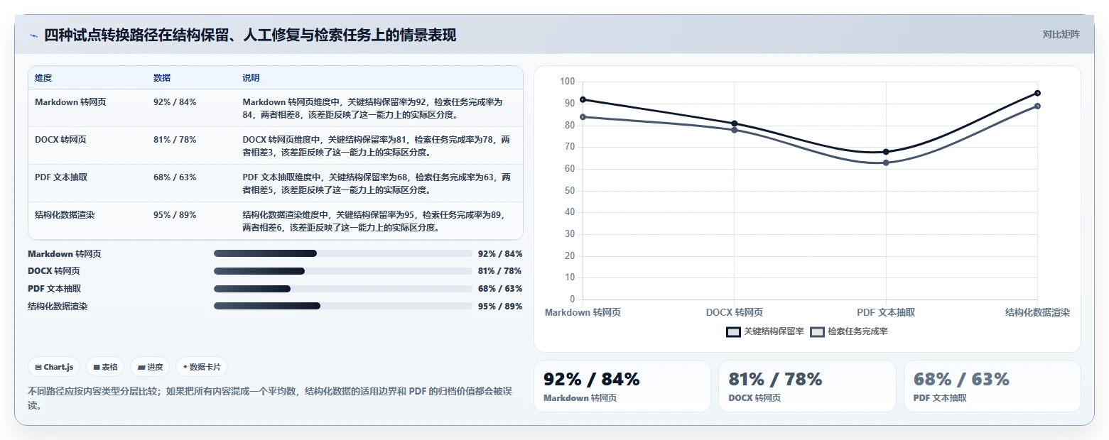Click the 95 point above 结构化数据渲染
Image resolution: width=1109 pixels, height=440 pixels.
(1038, 93)
